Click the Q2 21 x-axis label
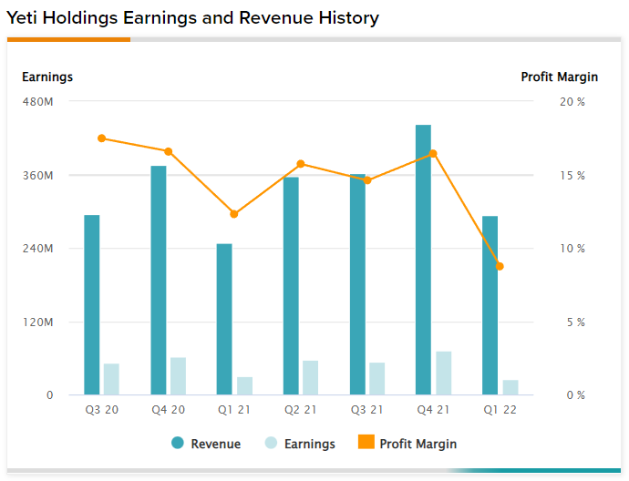 click(x=301, y=410)
